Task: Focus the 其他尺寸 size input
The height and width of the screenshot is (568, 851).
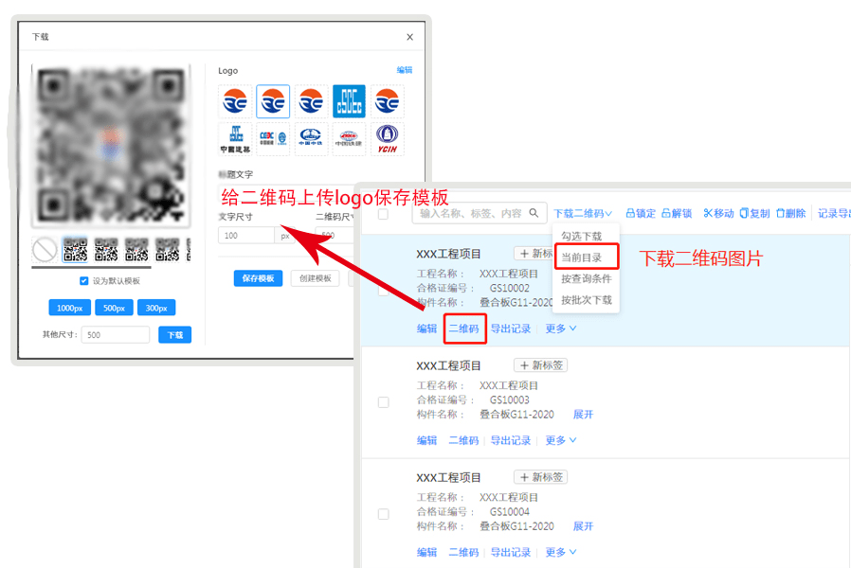Action: tap(116, 335)
